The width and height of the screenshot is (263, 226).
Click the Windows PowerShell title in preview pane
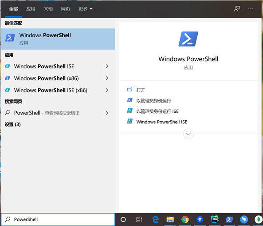tap(188, 59)
